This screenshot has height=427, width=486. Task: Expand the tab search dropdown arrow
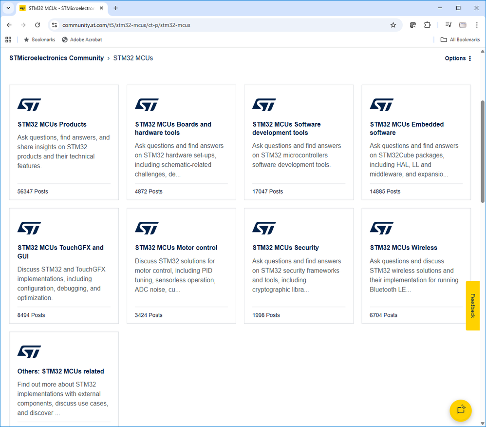(x=8, y=8)
